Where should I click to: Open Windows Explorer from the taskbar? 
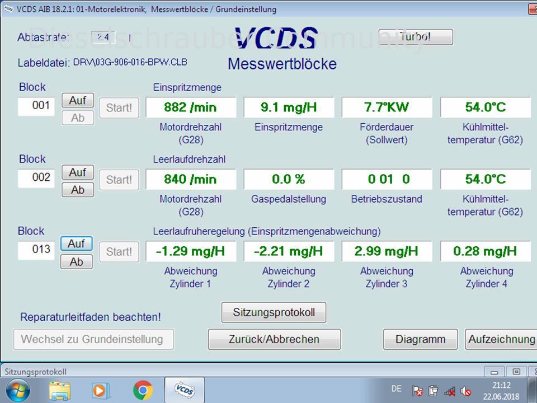(x=60, y=391)
